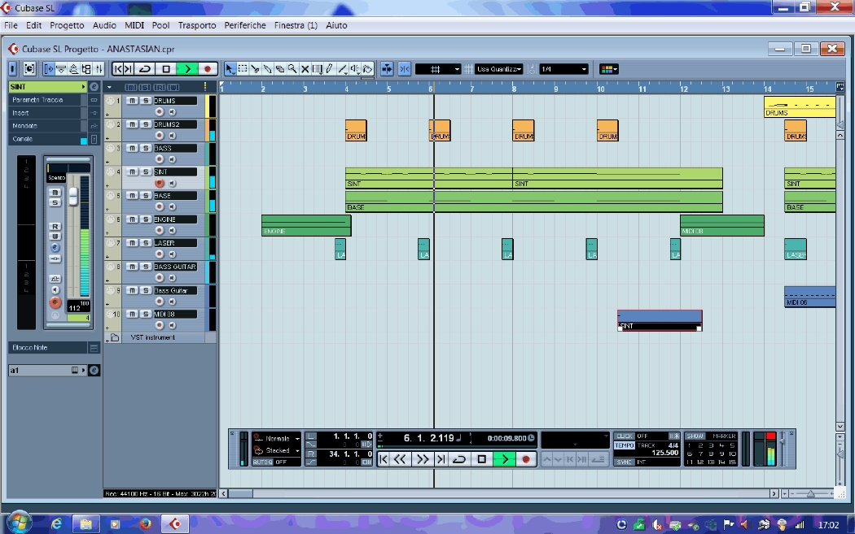The height and width of the screenshot is (534, 855).
Task: Click the horizontal scrollbar thumb
Action: 240,493
